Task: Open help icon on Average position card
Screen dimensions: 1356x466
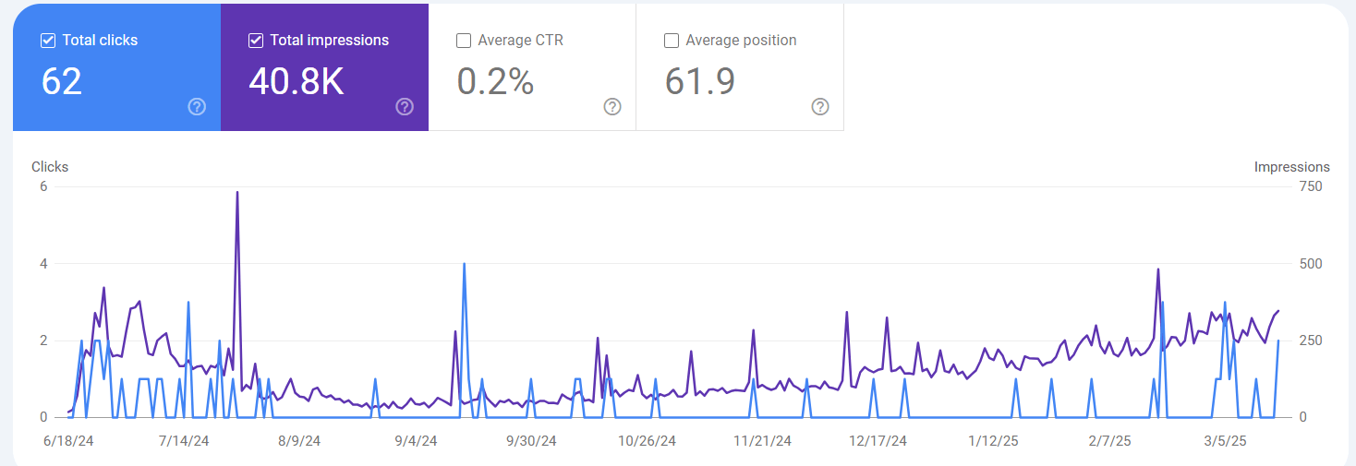Action: (820, 107)
